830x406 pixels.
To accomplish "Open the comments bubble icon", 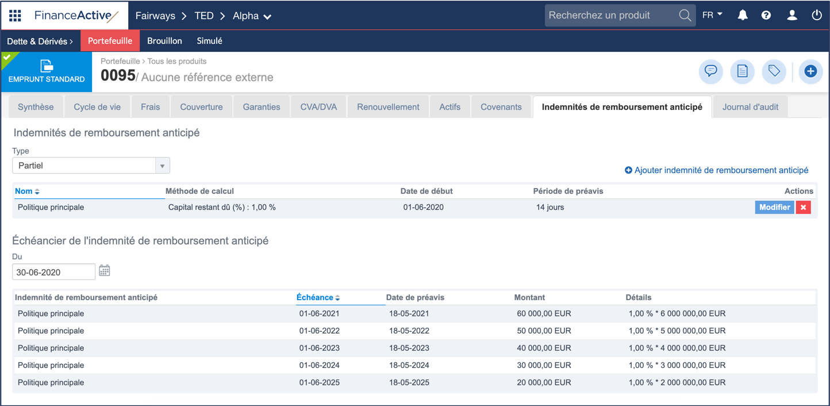I will click(710, 71).
